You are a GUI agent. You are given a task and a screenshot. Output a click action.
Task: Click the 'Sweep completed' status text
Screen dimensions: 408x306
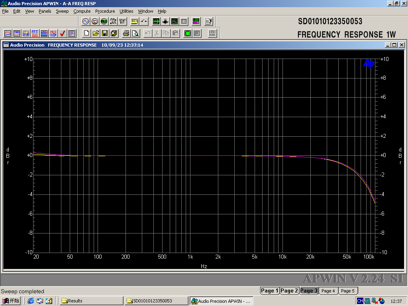22,291
